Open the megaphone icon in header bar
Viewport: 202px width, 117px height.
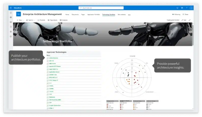pyautogui.click(x=177, y=8)
